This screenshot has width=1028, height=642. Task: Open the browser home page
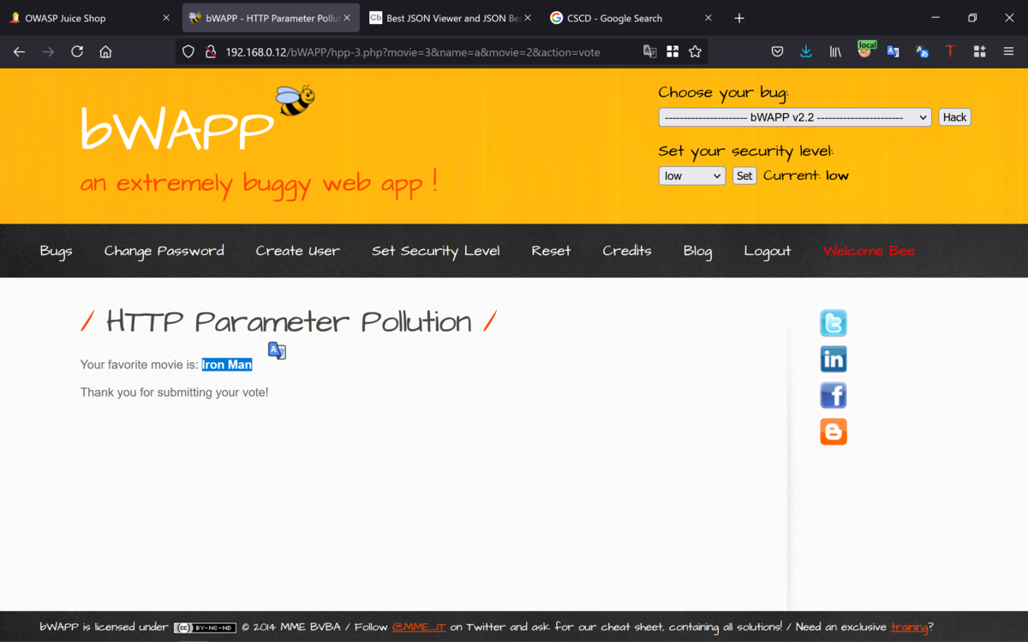coord(105,51)
